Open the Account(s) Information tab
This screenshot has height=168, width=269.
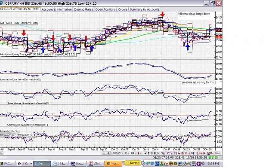[x=57, y=9]
